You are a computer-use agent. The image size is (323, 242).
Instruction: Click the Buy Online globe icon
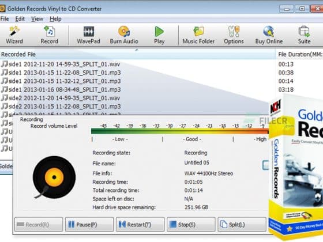pyautogui.click(x=269, y=35)
